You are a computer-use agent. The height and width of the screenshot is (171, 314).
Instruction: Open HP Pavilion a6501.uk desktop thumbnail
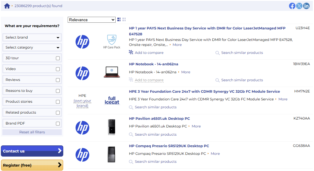coord(112,127)
